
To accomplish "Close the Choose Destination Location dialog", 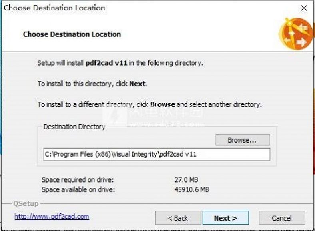I will [303, 8].
